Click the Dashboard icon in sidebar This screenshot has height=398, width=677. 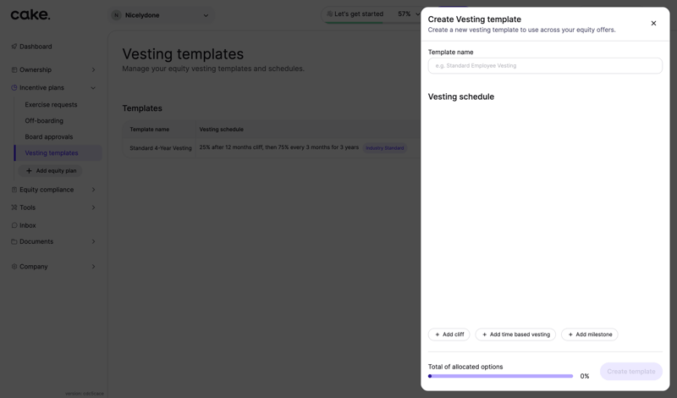click(14, 47)
